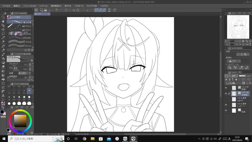Open layer palette color dropdown
Image resolution: width=252 pixels, height=142 pixels.
point(227,76)
